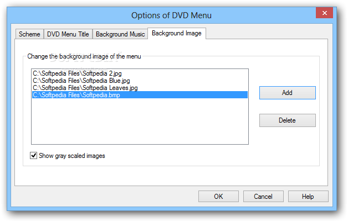This screenshot has height=222, width=348.
Task: Click the 'Show gray scaled images' label text
Action: point(71,156)
